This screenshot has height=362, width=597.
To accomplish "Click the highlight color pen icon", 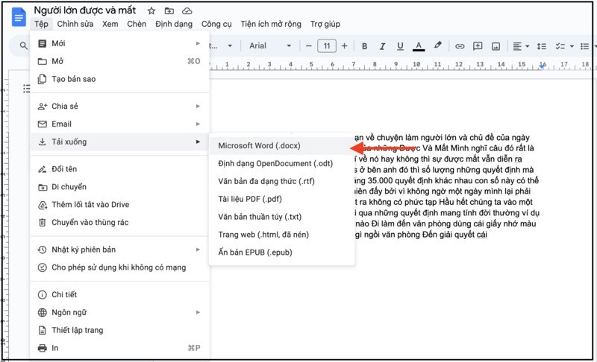I will pyautogui.click(x=438, y=46).
